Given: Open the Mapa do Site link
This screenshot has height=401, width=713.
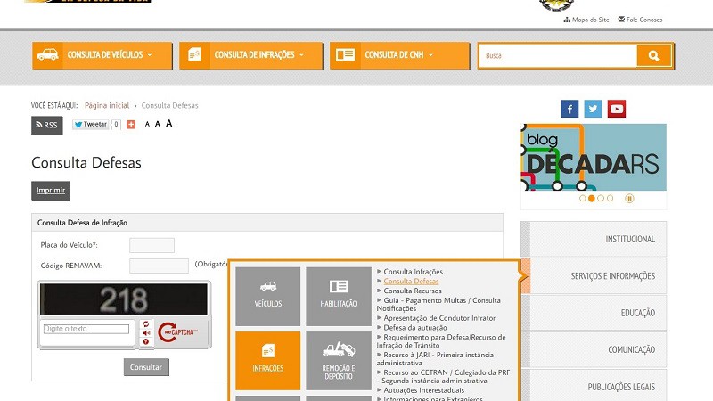Looking at the screenshot, I should [586, 20].
